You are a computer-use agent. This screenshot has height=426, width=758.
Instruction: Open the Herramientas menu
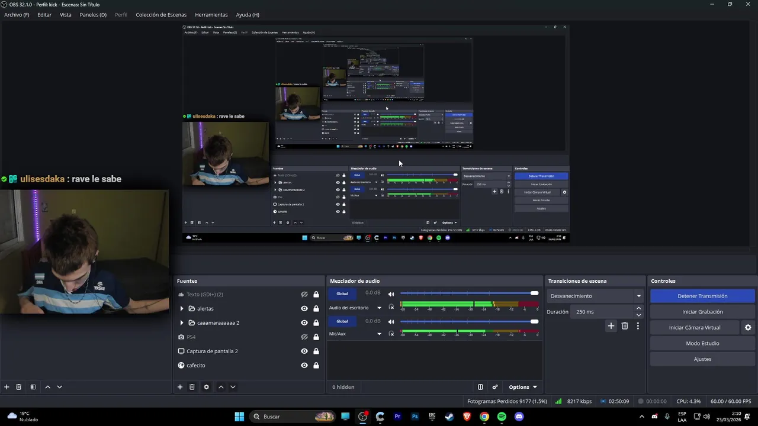211,15
